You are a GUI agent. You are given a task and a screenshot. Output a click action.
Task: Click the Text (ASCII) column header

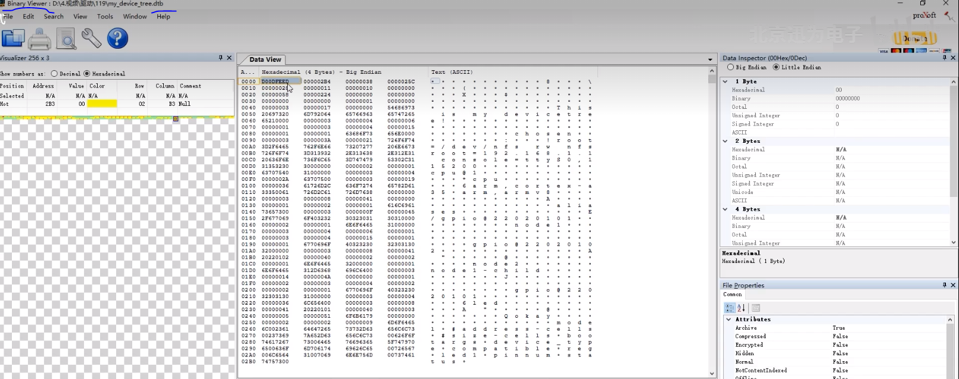[x=451, y=72]
